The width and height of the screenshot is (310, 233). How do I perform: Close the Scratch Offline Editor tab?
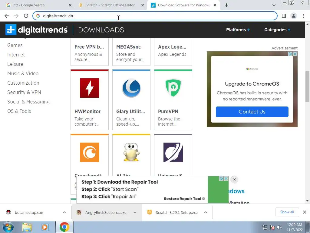143,5
